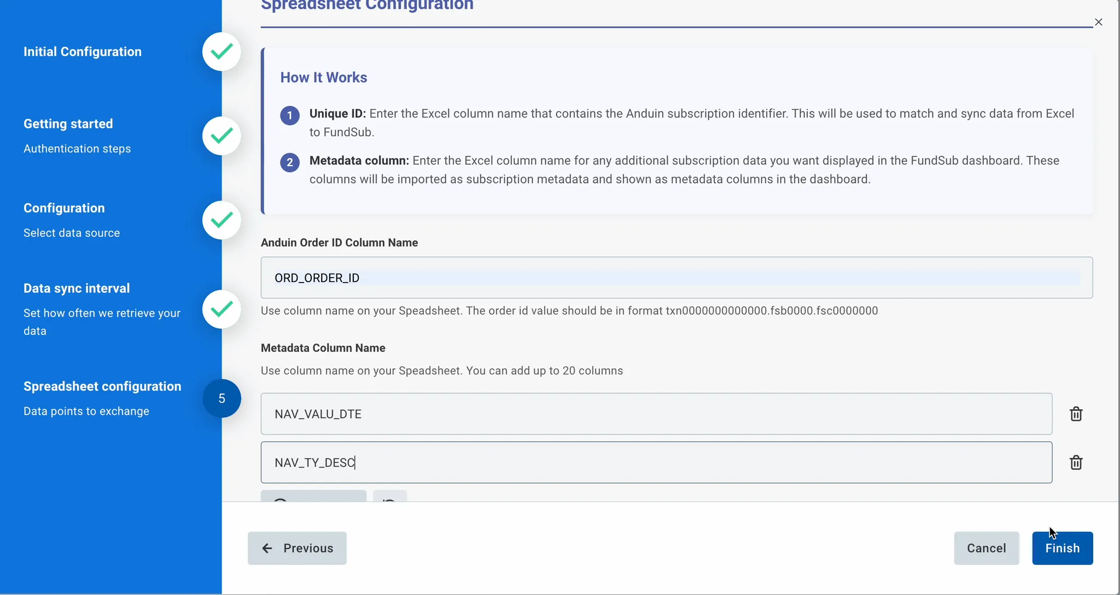Click the Finish button
Image resolution: width=1120 pixels, height=595 pixels.
(x=1062, y=548)
